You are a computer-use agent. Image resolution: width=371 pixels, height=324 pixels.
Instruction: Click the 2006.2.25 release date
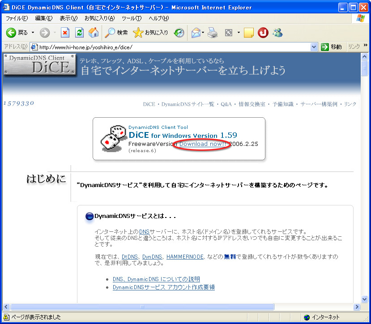244,144
